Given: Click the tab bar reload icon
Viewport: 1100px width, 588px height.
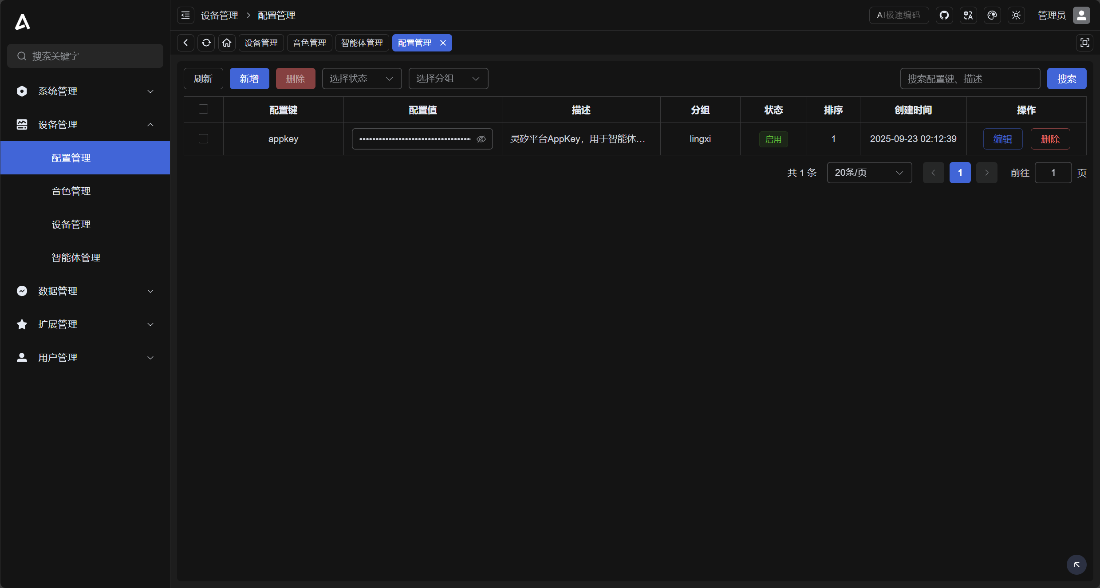Looking at the screenshot, I should coord(206,43).
